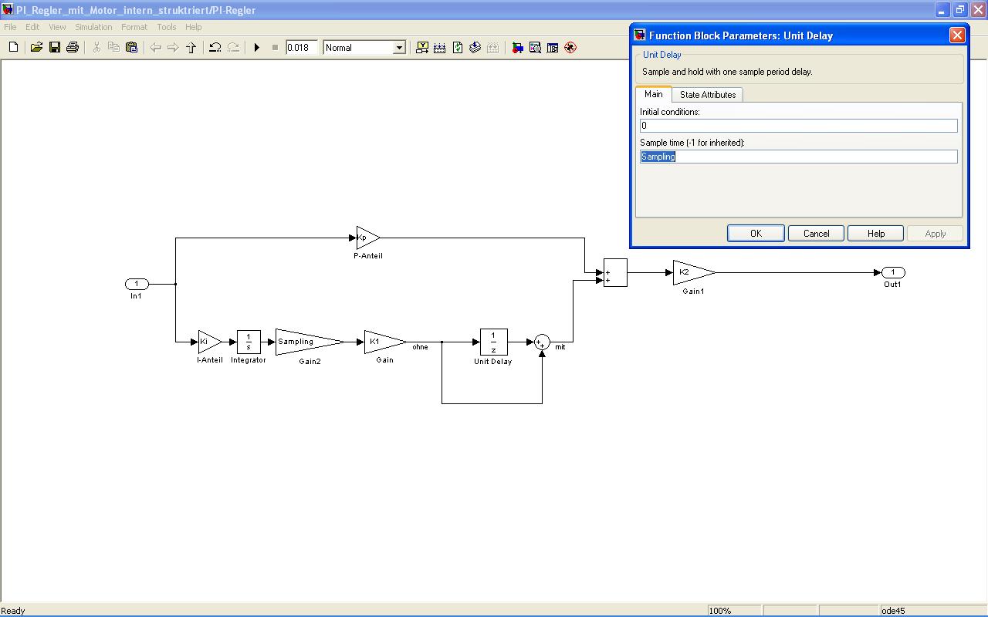Select the Main tab in dialog
Viewport: 988px width, 617px height.
click(x=653, y=94)
